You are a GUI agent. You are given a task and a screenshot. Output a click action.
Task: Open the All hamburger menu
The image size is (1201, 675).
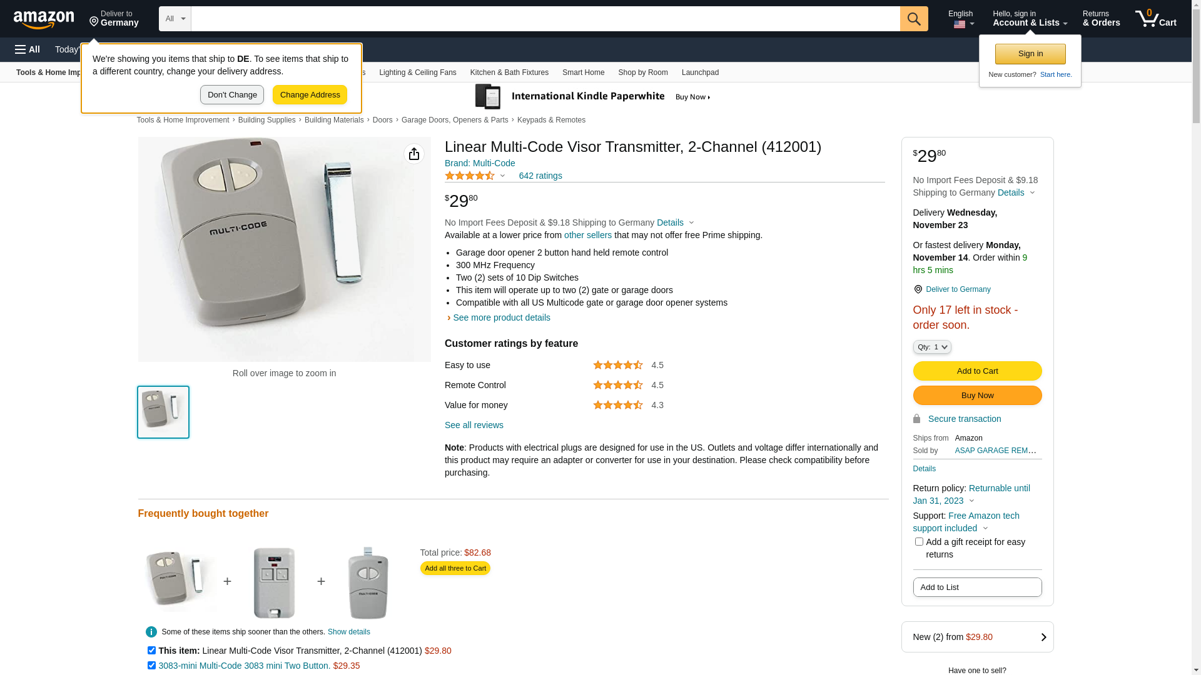(x=28, y=49)
